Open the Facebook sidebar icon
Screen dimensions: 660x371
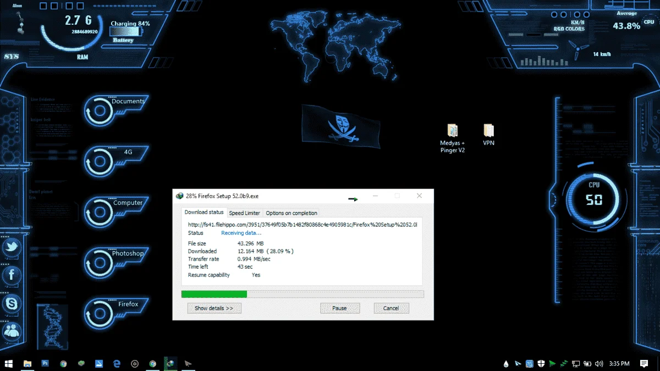12,275
